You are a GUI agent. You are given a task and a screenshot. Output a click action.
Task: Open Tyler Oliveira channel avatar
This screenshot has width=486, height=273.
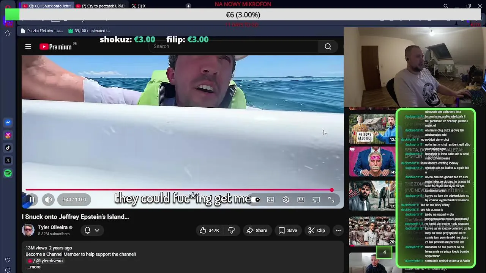coord(28,230)
